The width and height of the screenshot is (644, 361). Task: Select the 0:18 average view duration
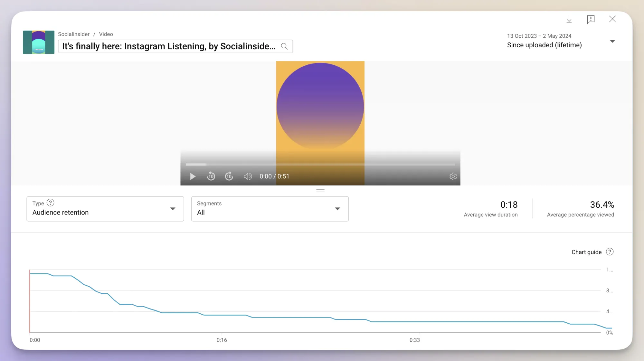pyautogui.click(x=509, y=205)
